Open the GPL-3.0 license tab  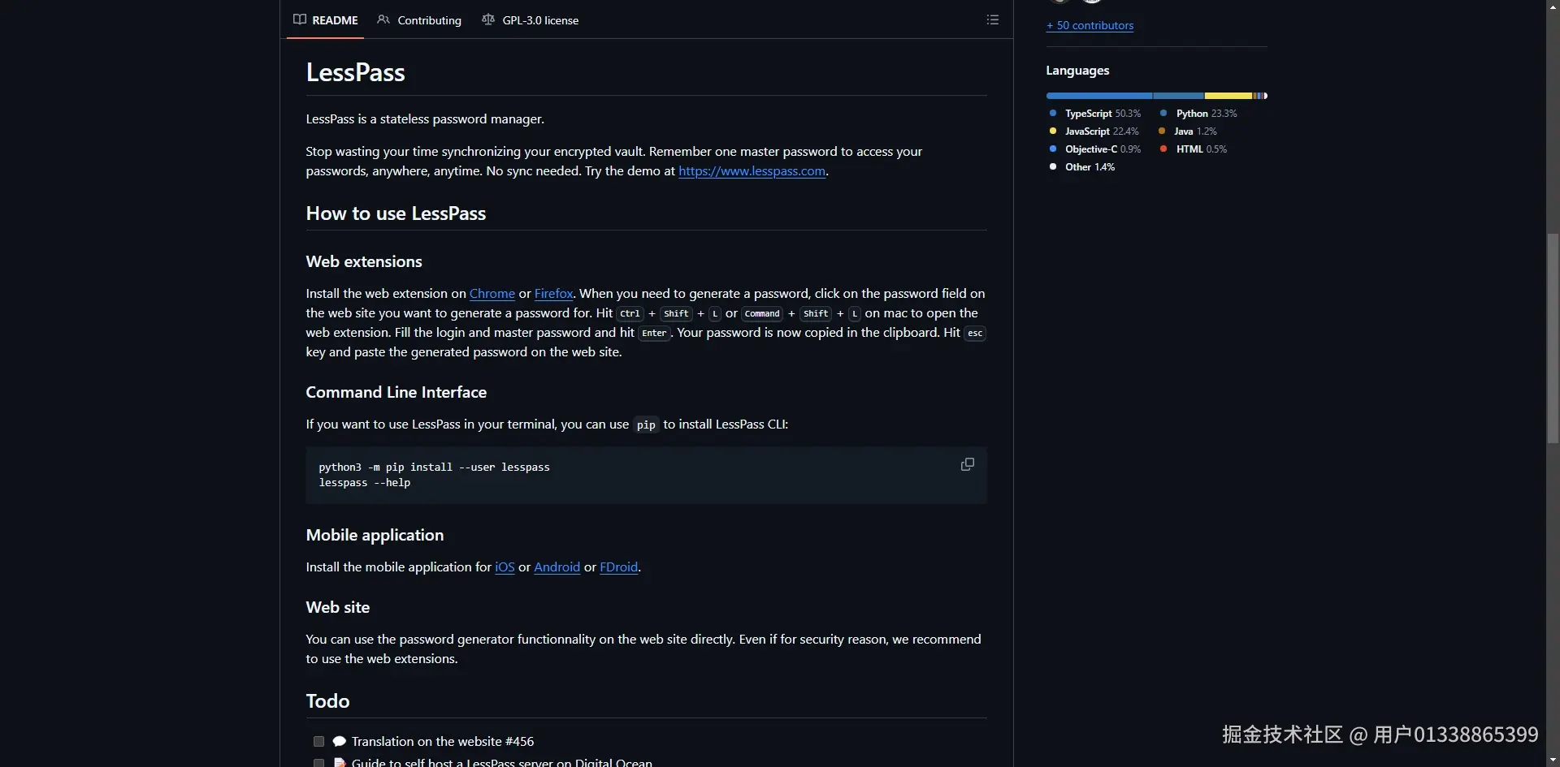click(531, 20)
